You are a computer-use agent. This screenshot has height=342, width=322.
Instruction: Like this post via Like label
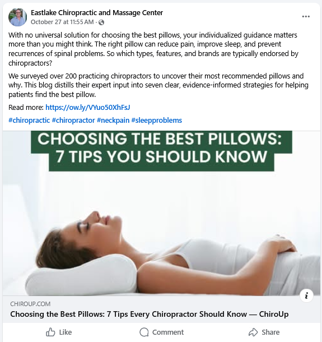pos(66,332)
